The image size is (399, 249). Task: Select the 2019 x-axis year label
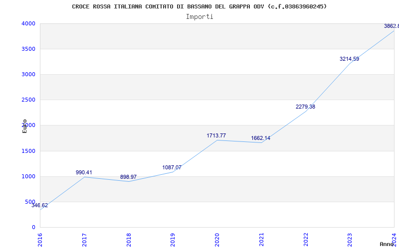click(x=173, y=240)
